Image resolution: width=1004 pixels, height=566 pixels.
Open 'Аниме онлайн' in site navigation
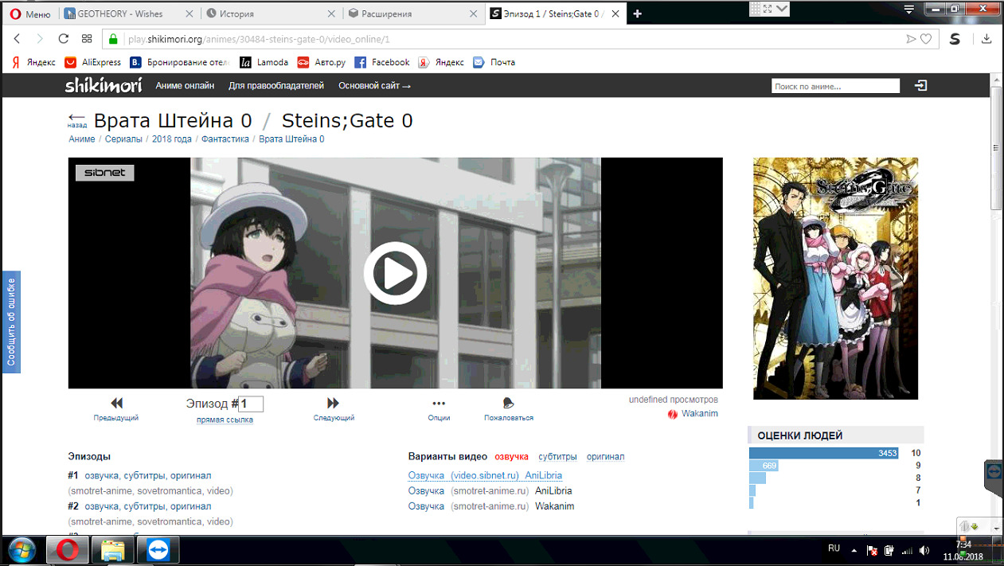click(185, 86)
